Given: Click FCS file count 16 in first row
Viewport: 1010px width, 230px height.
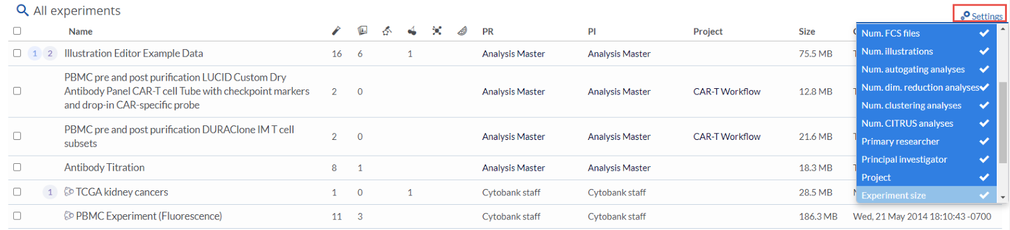Looking at the screenshot, I should (337, 54).
